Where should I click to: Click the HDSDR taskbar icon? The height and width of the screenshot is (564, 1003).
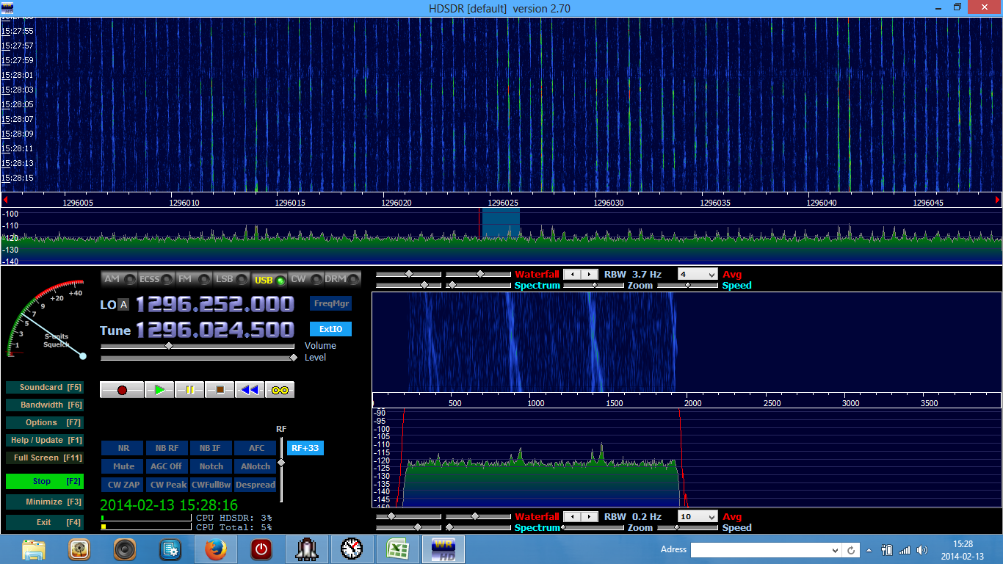(x=443, y=549)
